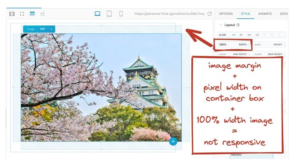Click the blue plus add-block button

[x=173, y=141]
